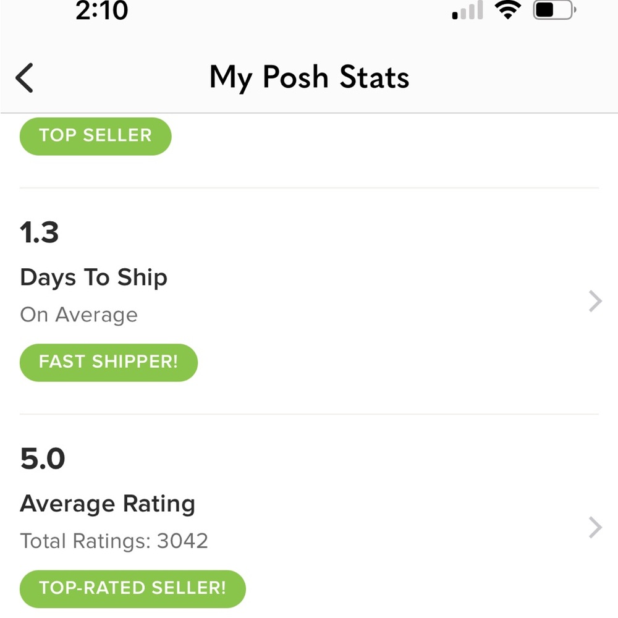Tap the Wi-Fi status icon
Screen dimensions: 618x618
pos(507,9)
